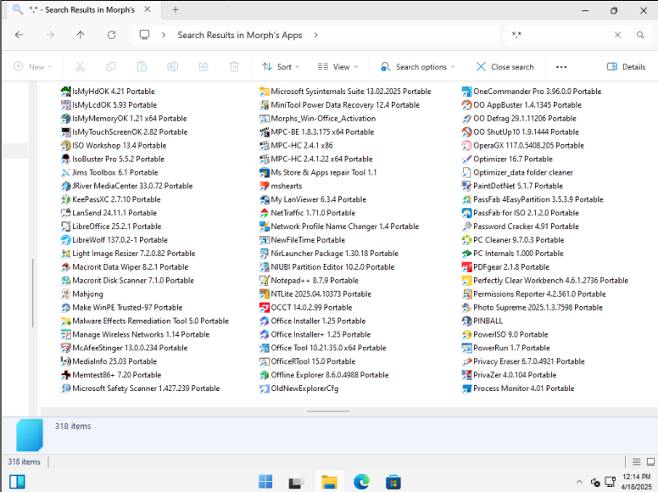Viewport: 658px width, 492px height.
Task: Click the search magnifier icon in search box
Action: click(640, 35)
